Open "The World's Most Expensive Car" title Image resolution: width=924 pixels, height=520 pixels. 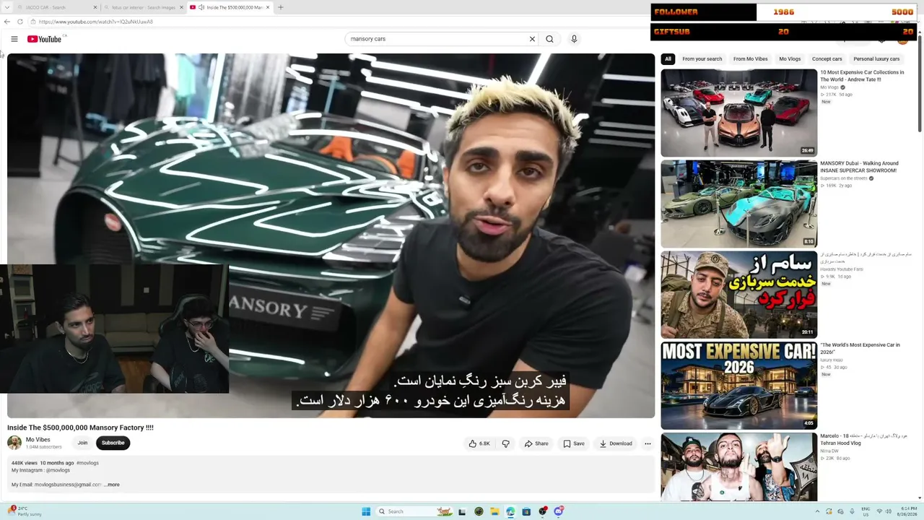(x=860, y=349)
